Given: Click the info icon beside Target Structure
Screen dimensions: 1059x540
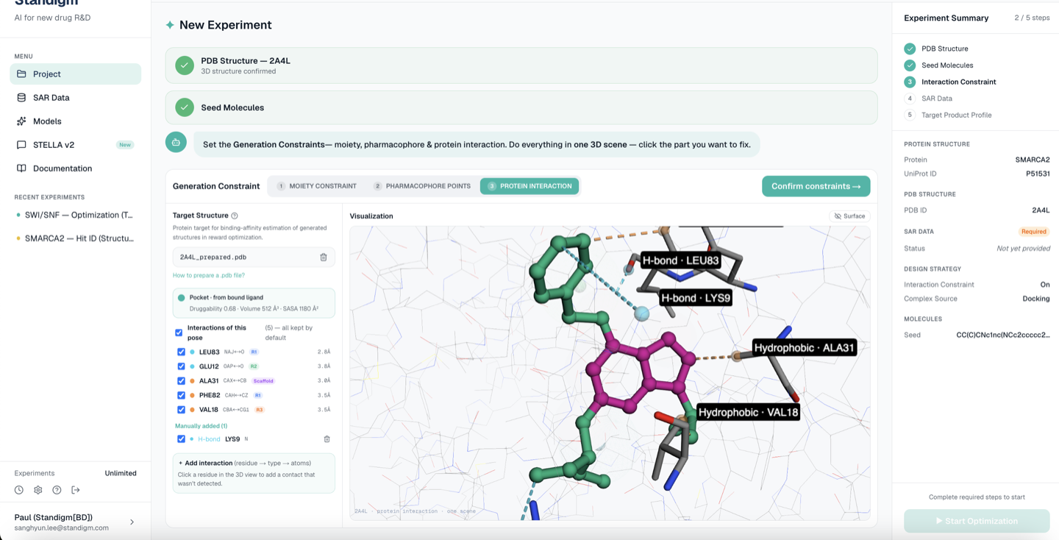Looking at the screenshot, I should (235, 216).
